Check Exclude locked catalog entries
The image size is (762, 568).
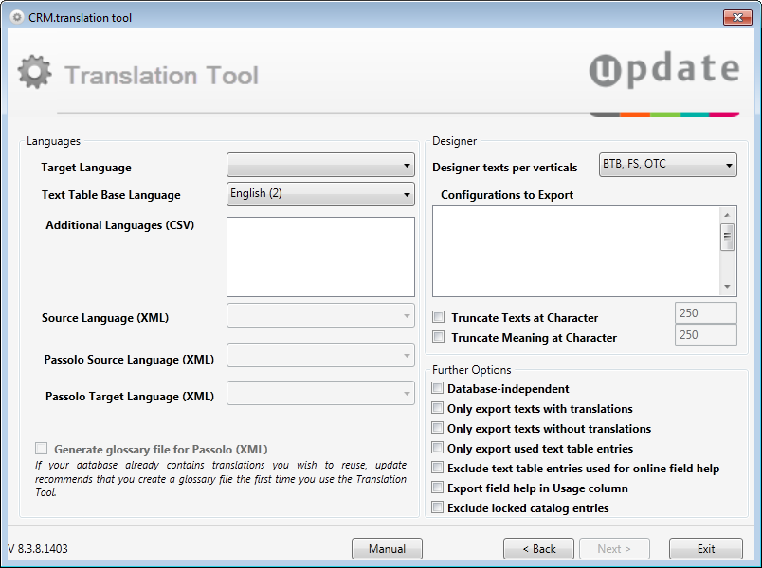pos(437,507)
